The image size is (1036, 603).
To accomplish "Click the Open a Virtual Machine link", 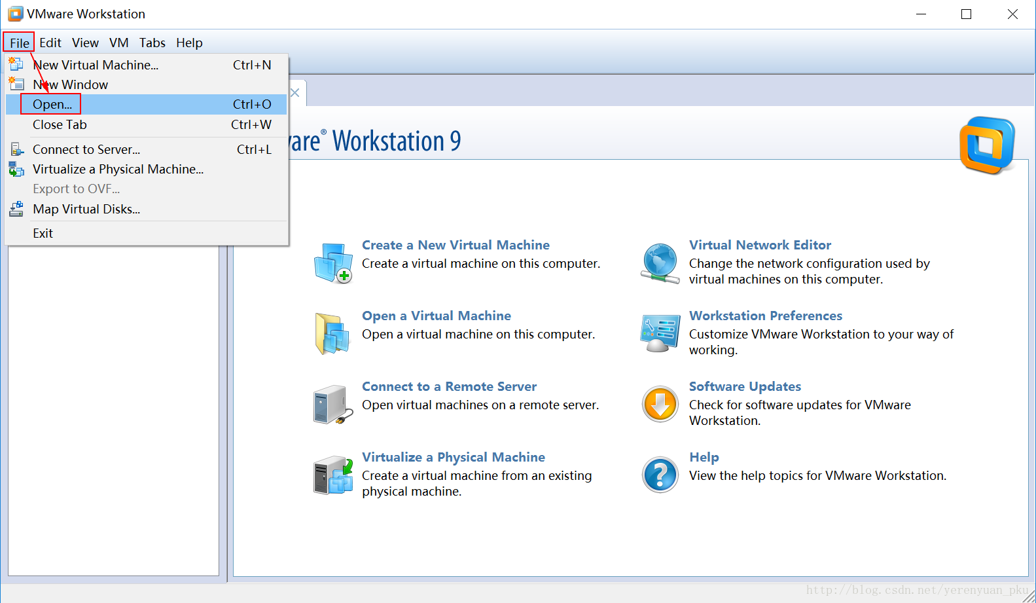I will click(x=437, y=316).
